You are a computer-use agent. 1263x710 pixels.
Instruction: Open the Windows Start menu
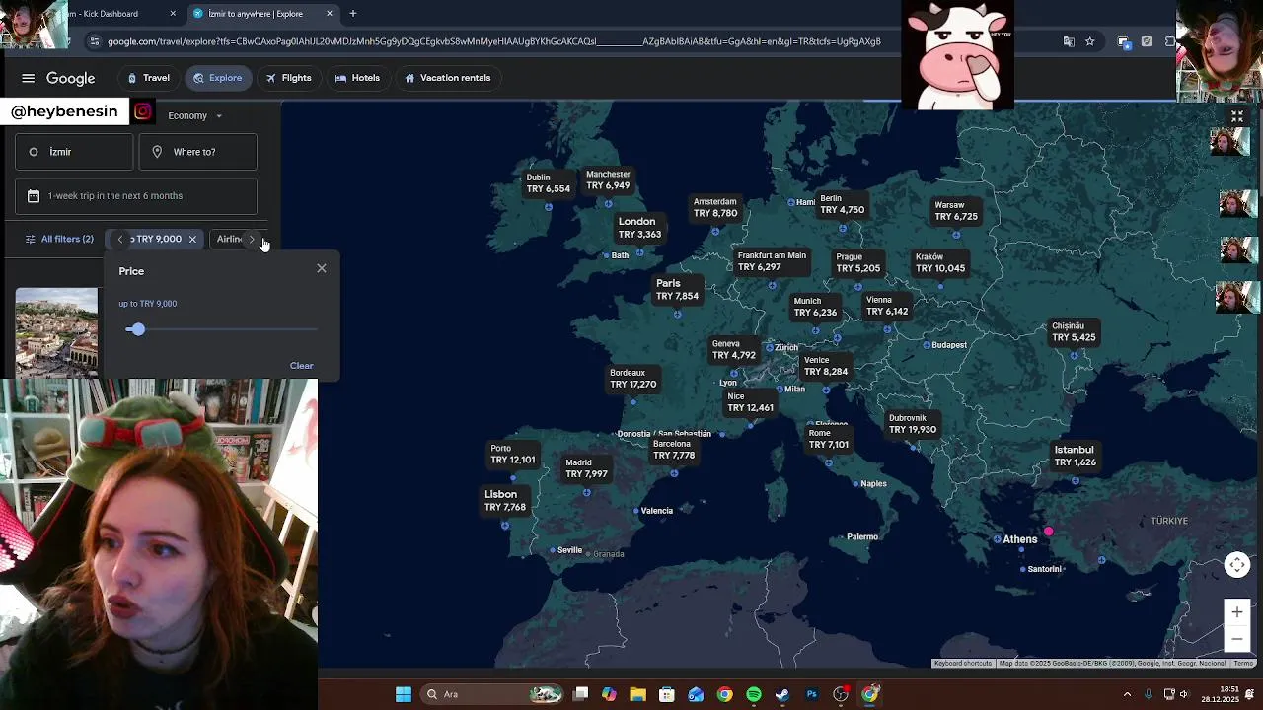point(404,694)
